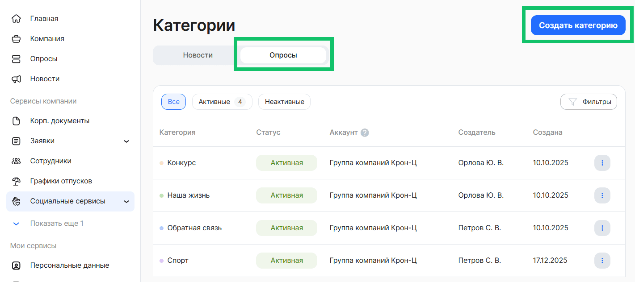Click the Новости megaphone icon in sidebar
This screenshot has width=635, height=282.
point(17,79)
